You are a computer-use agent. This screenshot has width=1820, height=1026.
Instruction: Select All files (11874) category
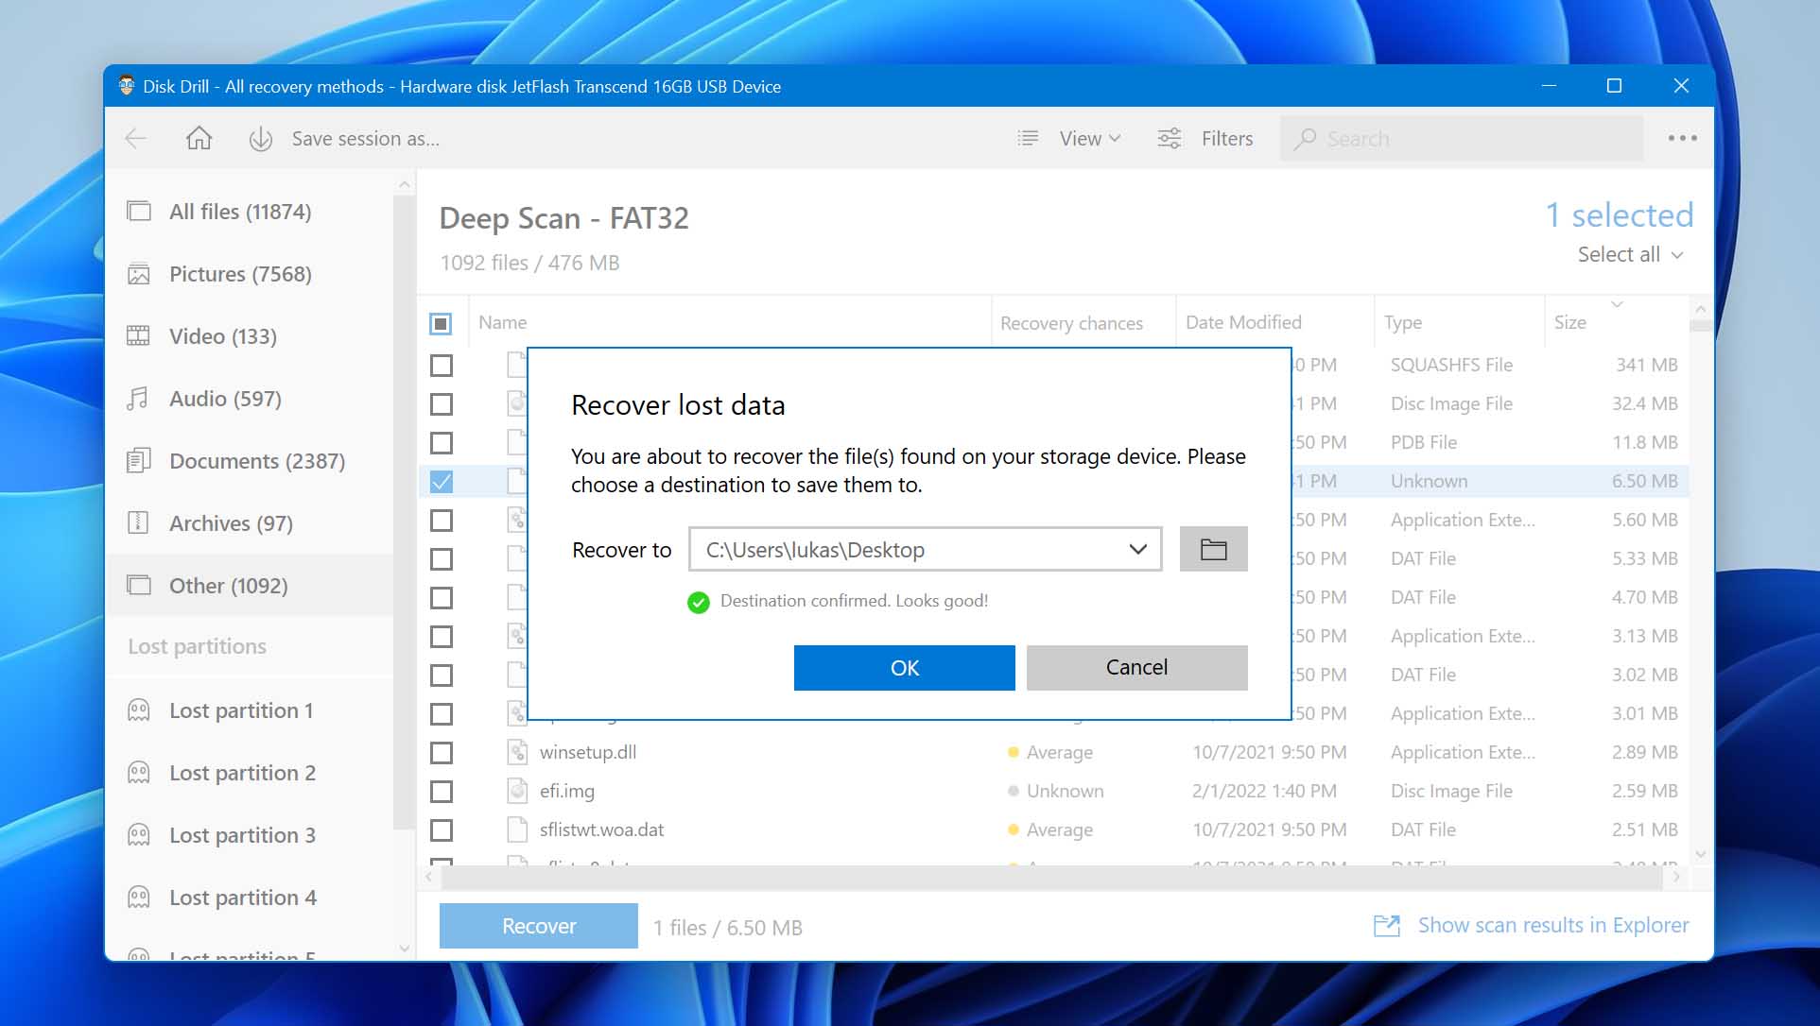pyautogui.click(x=250, y=212)
